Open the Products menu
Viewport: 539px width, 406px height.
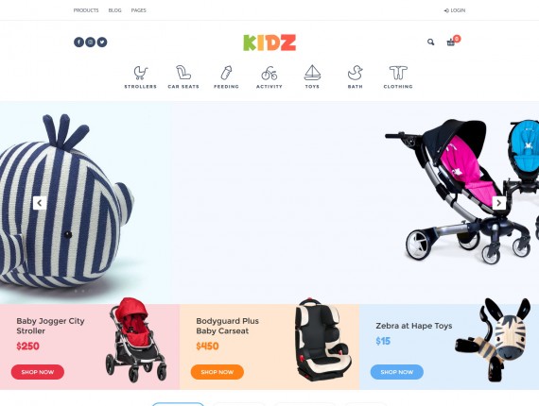coord(86,10)
